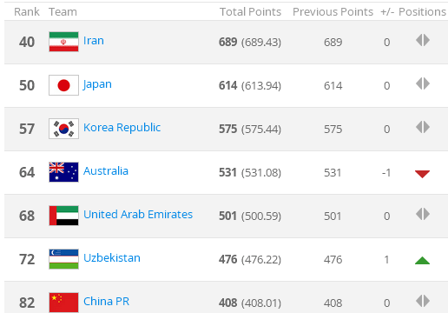Sort by the Total Points column header
The image size is (448, 313).
(250, 12)
